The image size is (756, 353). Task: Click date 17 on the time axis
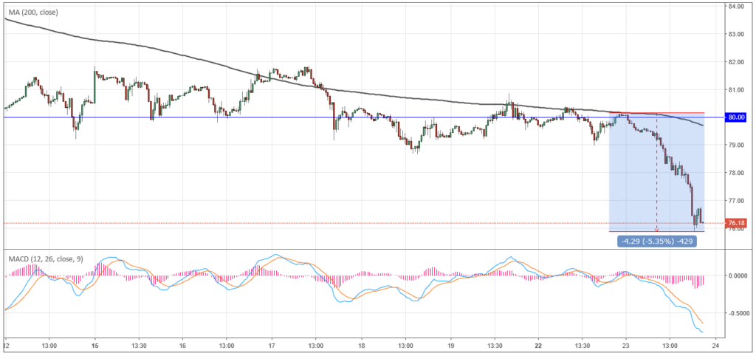click(272, 345)
